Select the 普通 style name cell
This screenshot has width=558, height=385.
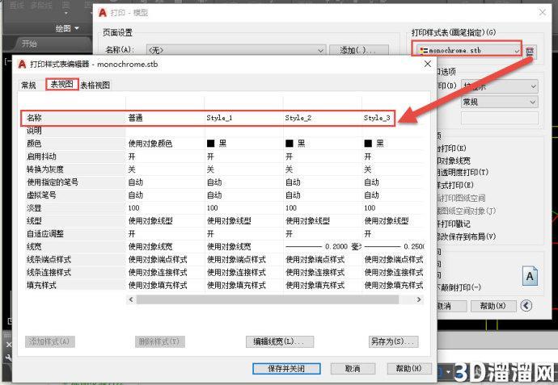point(165,118)
